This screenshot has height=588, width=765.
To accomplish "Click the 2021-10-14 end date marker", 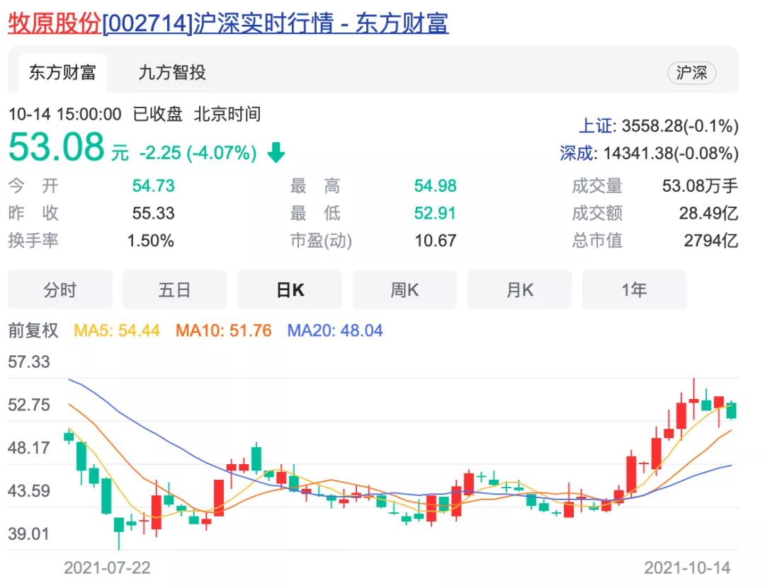I will pyautogui.click(x=686, y=567).
